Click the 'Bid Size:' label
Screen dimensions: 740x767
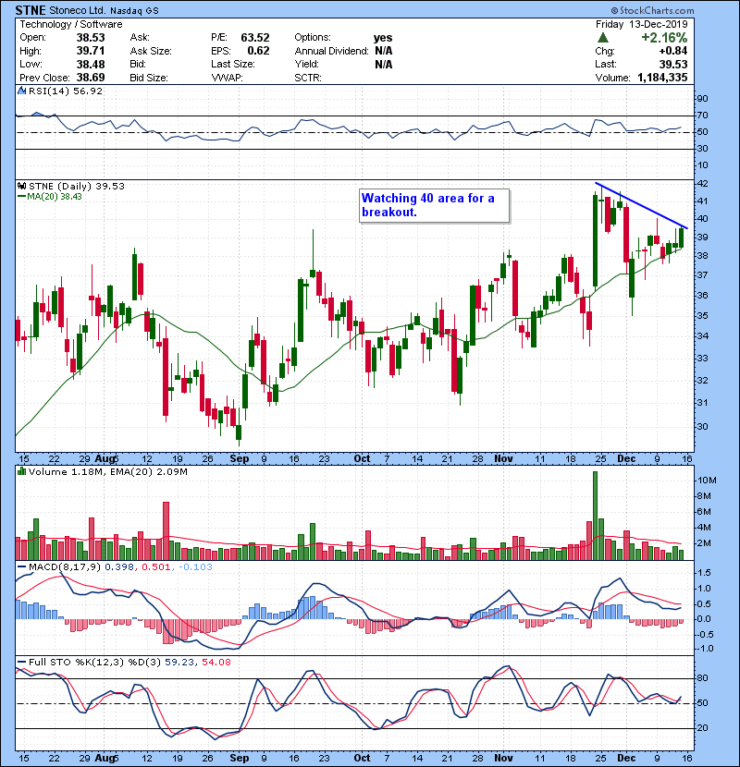(x=149, y=78)
